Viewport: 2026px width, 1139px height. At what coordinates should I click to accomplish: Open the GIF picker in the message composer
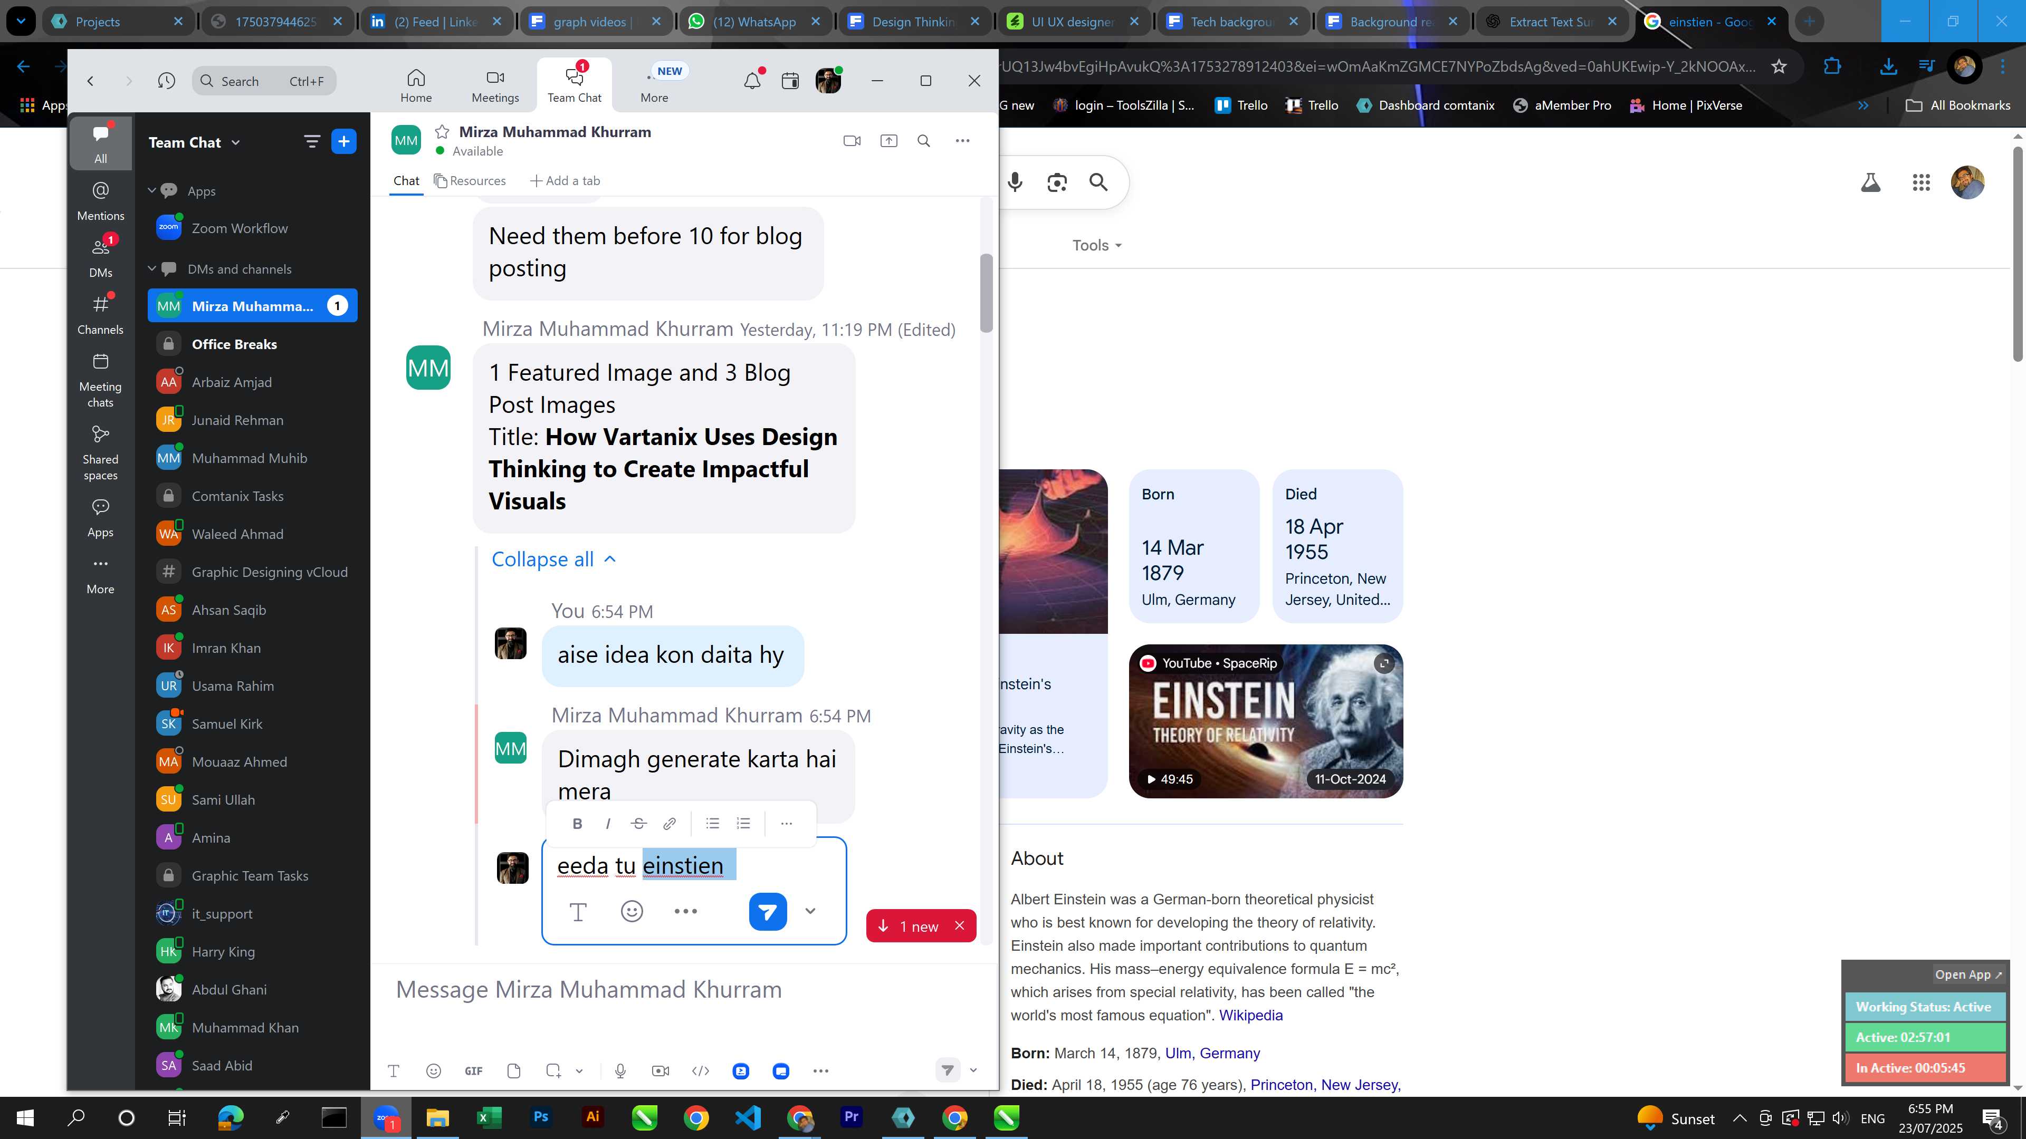click(473, 1070)
